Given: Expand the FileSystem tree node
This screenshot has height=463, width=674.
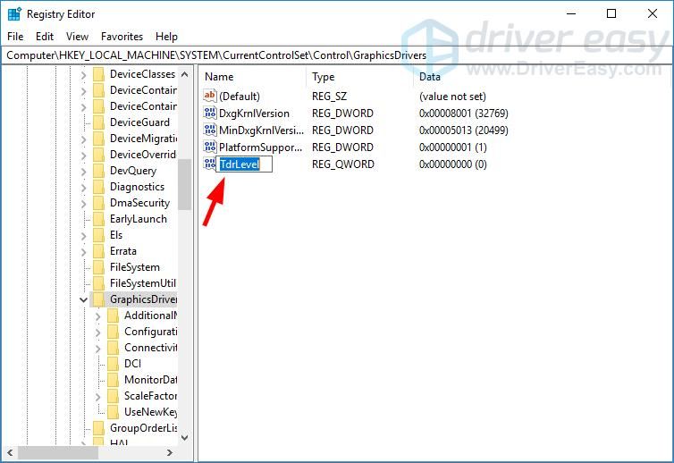Looking at the screenshot, I should click(84, 267).
